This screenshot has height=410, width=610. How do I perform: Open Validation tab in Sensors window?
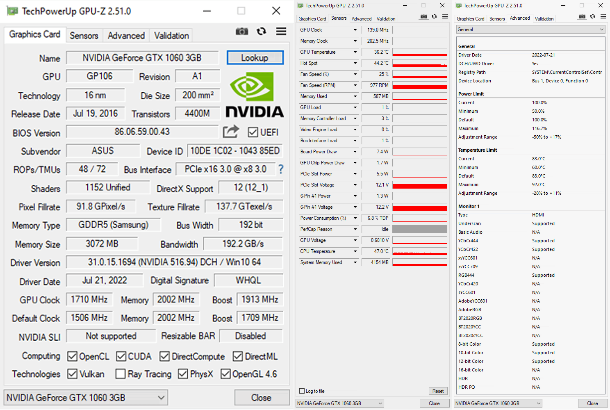[386, 18]
